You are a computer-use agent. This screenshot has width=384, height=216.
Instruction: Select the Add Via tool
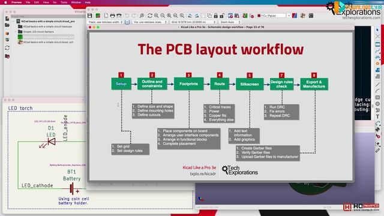377,64
